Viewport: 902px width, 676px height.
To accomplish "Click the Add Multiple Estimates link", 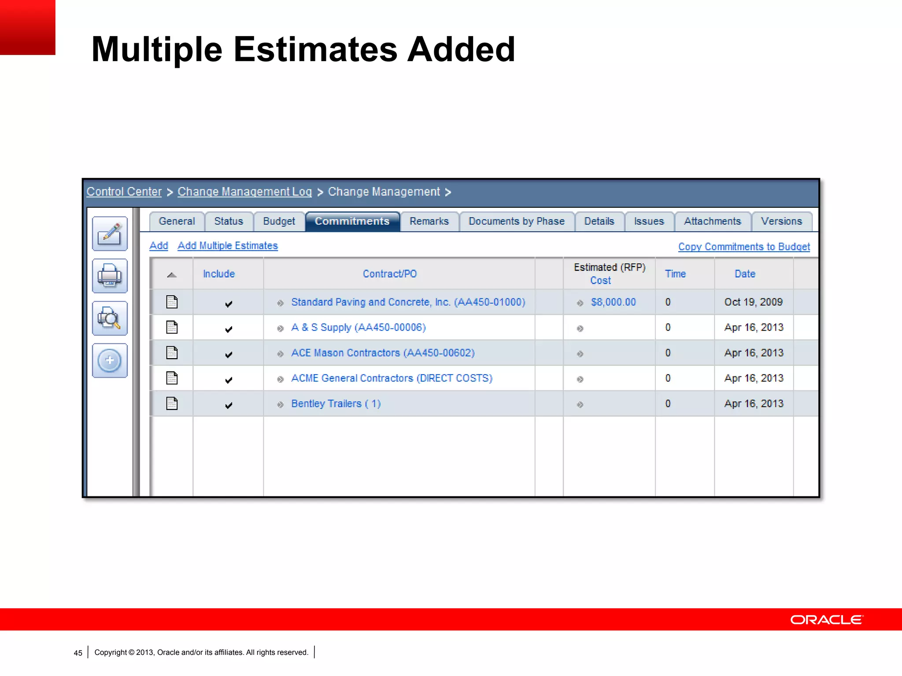I will pyautogui.click(x=228, y=246).
